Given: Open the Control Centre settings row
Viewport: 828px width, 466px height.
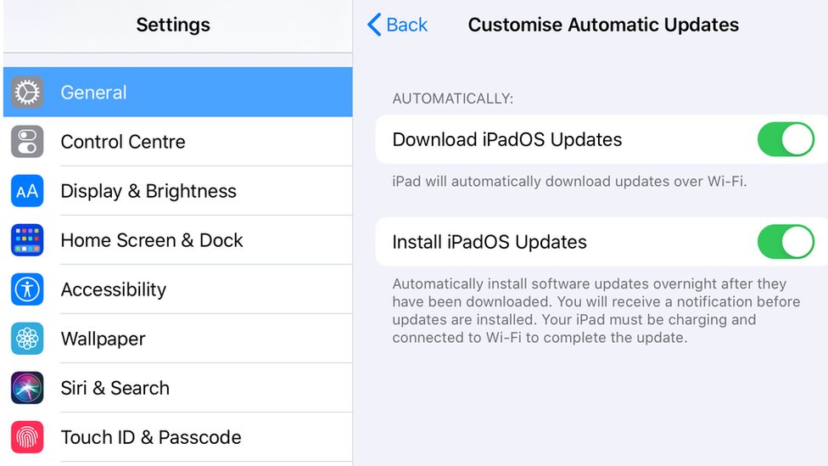Looking at the screenshot, I should point(178,142).
